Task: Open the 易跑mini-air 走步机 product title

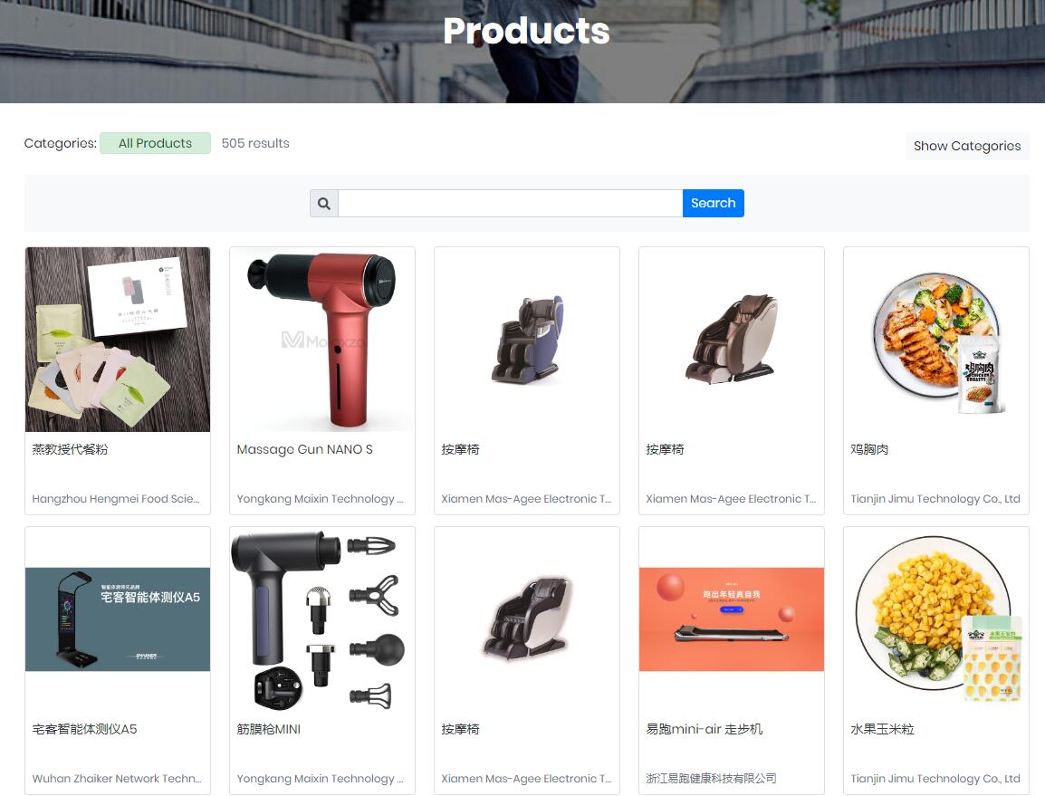Action: point(704,729)
